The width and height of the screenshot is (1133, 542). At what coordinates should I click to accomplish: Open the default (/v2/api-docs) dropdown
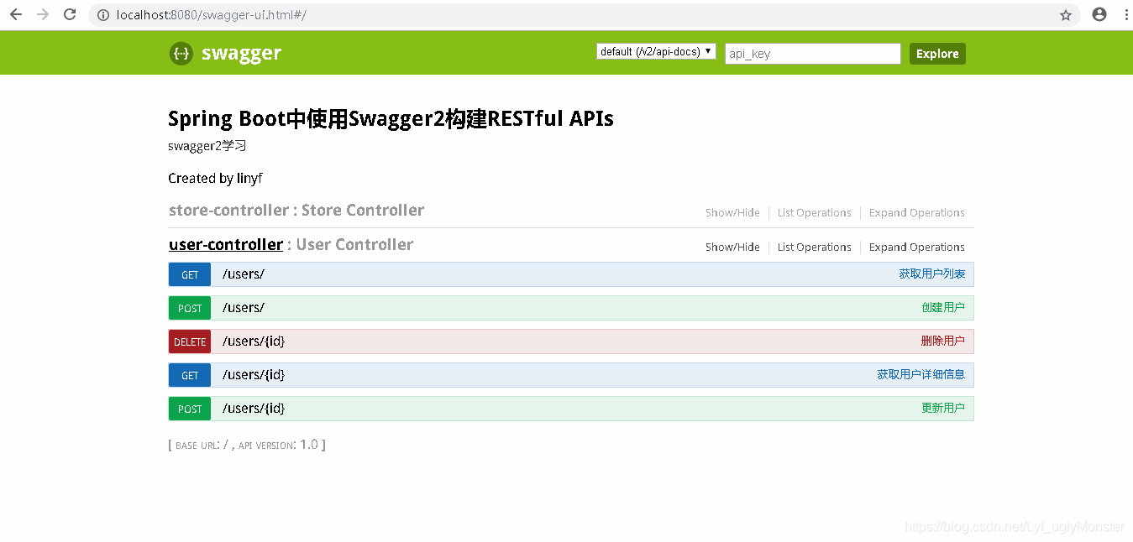656,52
